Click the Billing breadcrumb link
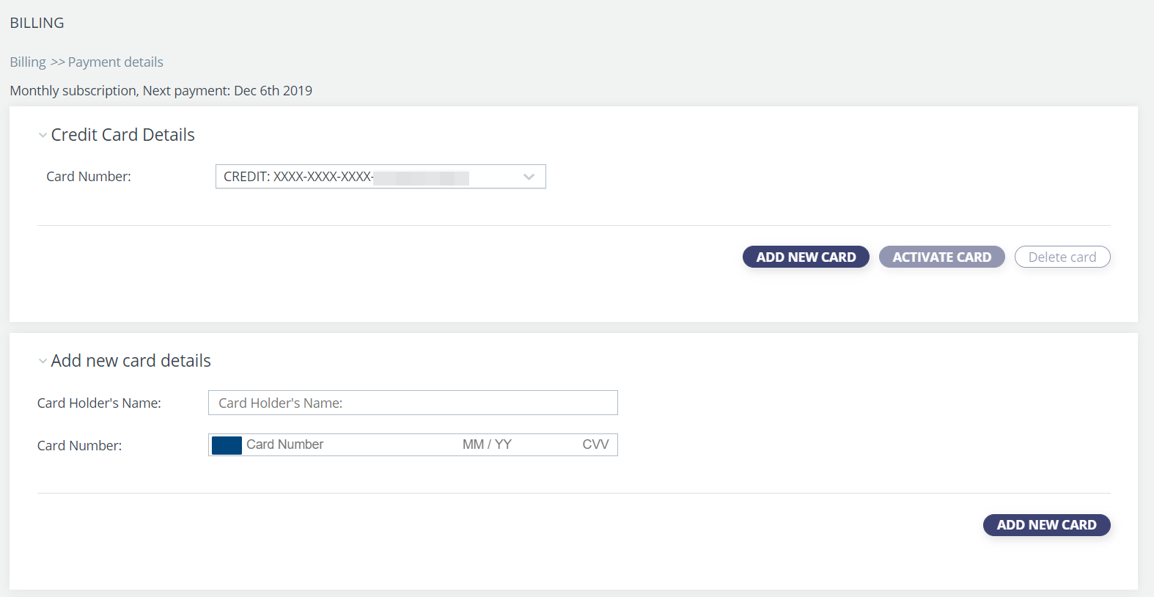 coord(28,62)
